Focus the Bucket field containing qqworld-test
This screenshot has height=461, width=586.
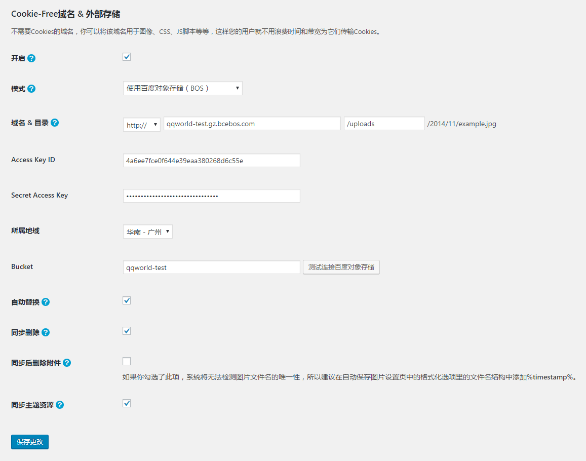click(x=212, y=267)
